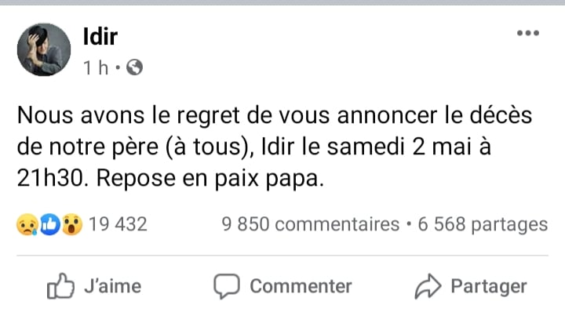Click the globe public audience icon
Screen dimensions: 565x312
[x=134, y=67]
